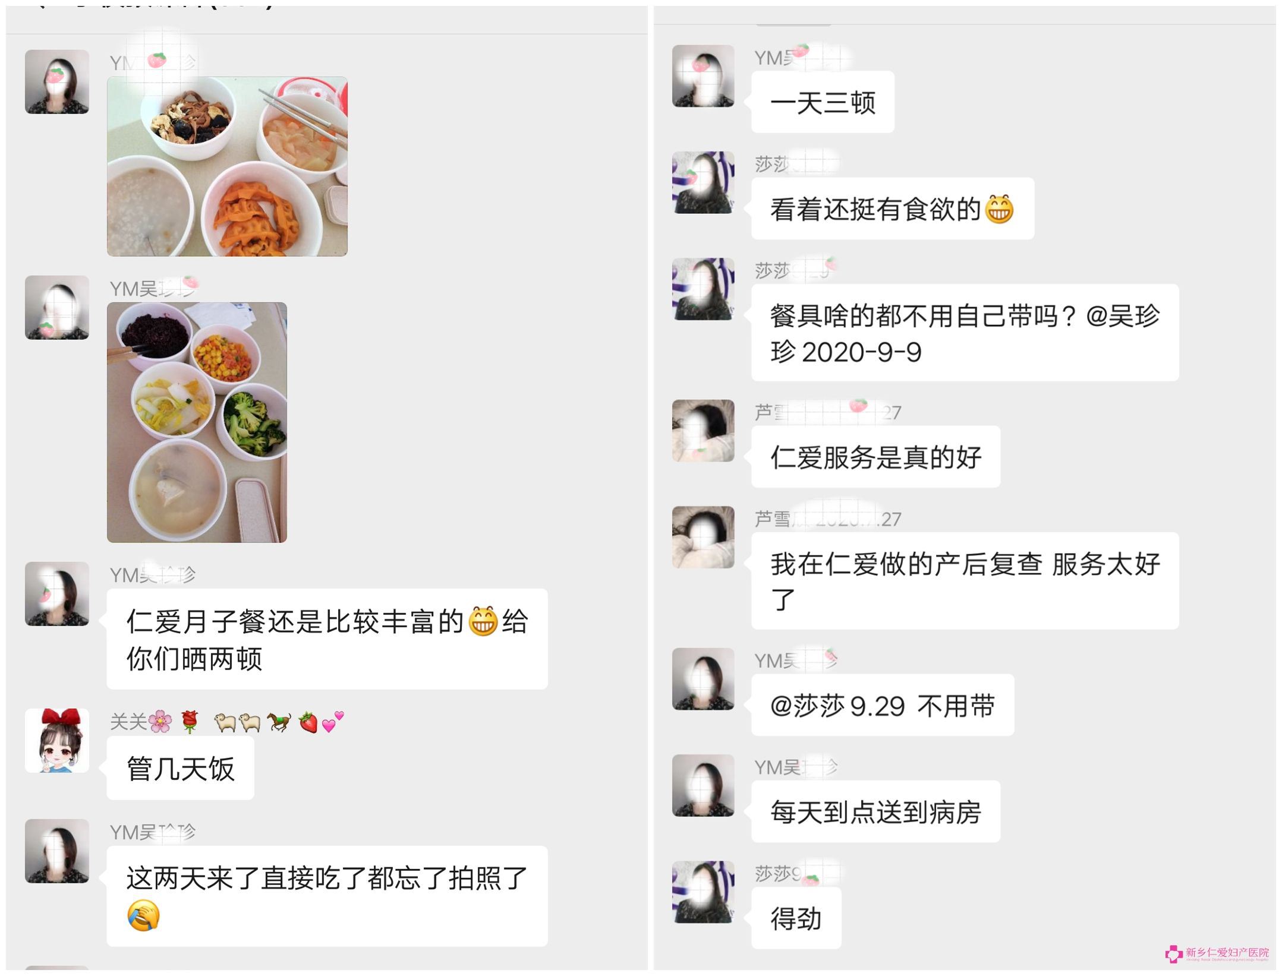The height and width of the screenshot is (976, 1282).
Task: Tap avatar next to '每天到点送到病房' message
Action: [x=703, y=785]
